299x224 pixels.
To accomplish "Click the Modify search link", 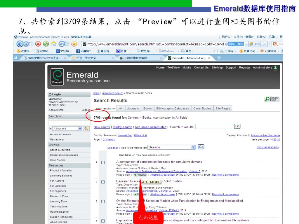I will (x=122, y=127).
